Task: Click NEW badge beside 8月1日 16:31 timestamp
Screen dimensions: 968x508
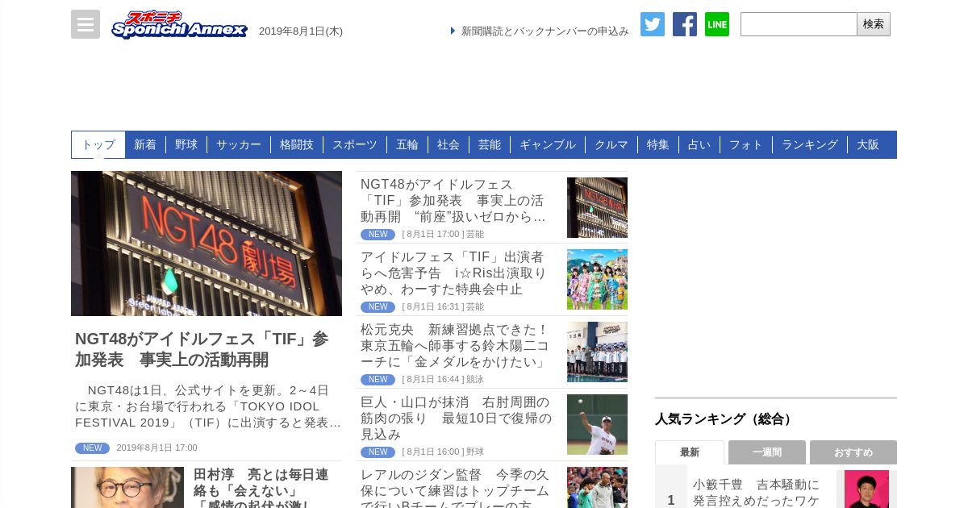Action: (378, 307)
